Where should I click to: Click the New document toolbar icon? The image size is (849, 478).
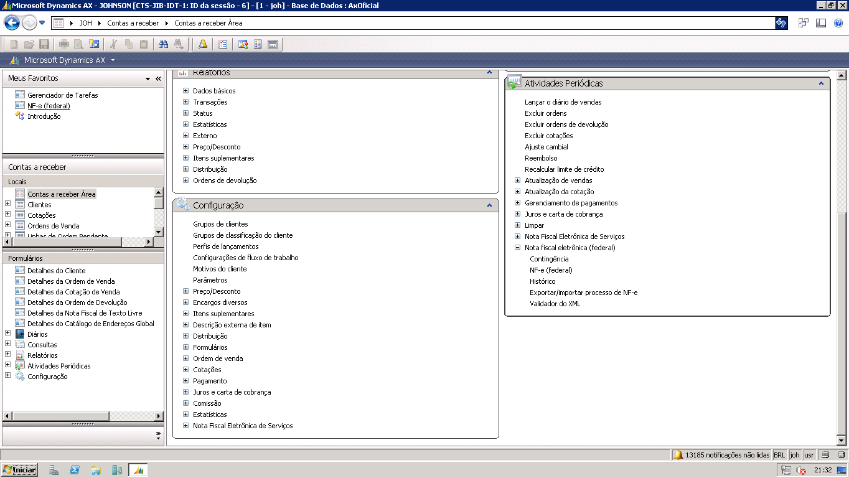coord(14,44)
